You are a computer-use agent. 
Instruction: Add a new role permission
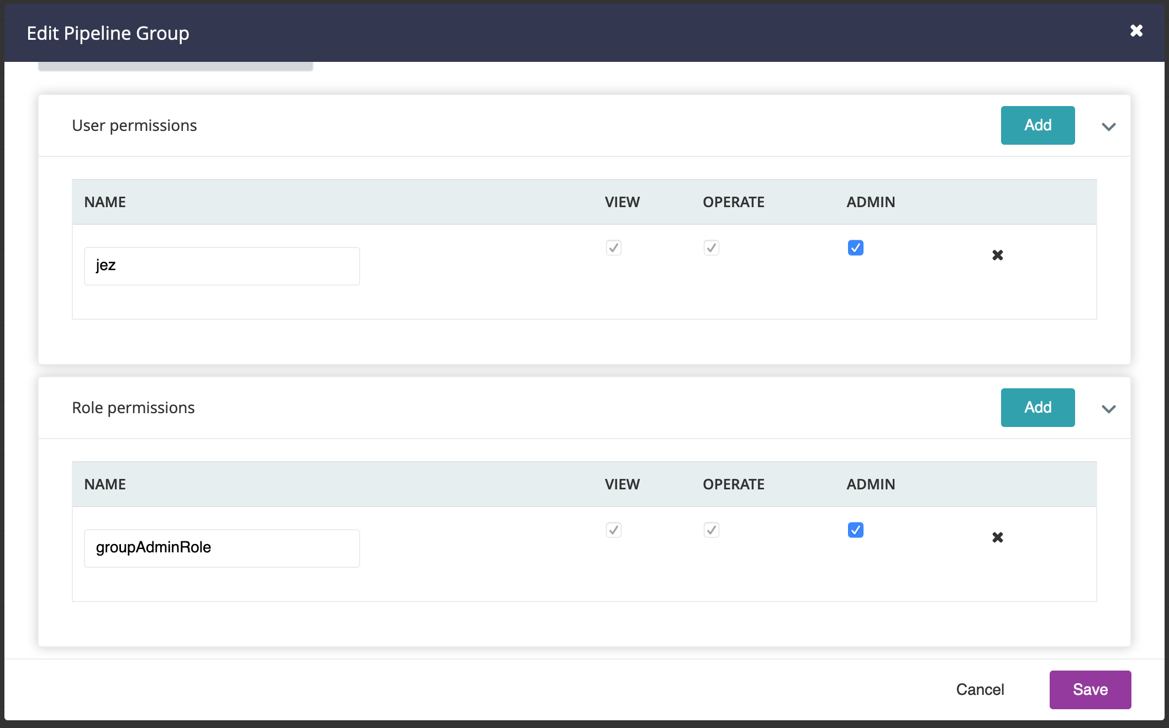1038,408
